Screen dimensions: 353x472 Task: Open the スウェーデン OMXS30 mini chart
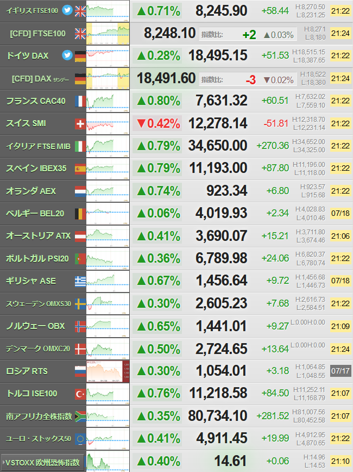(x=108, y=304)
